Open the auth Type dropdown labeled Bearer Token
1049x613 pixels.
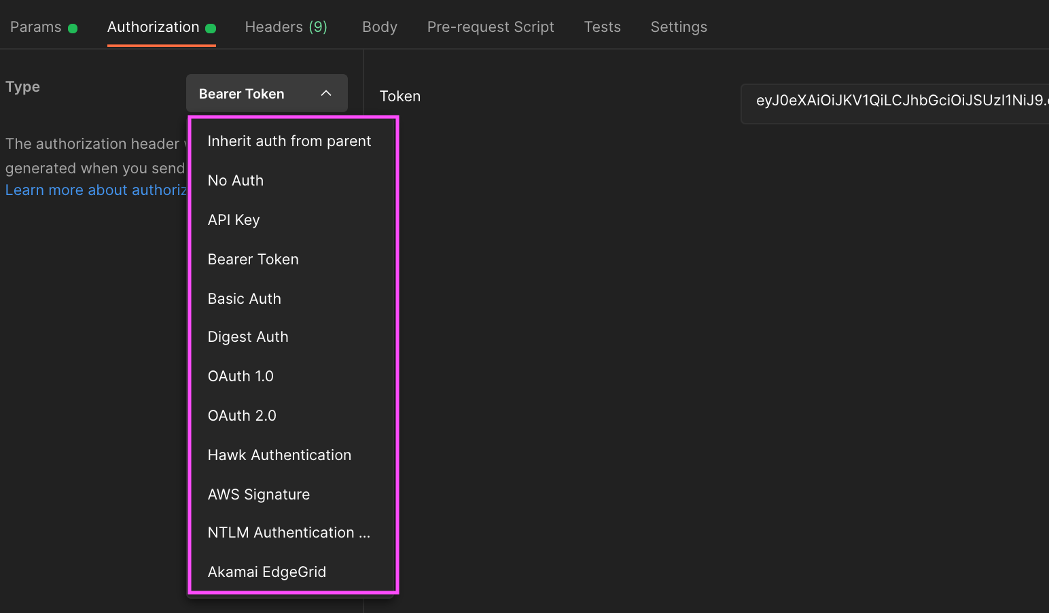(266, 93)
